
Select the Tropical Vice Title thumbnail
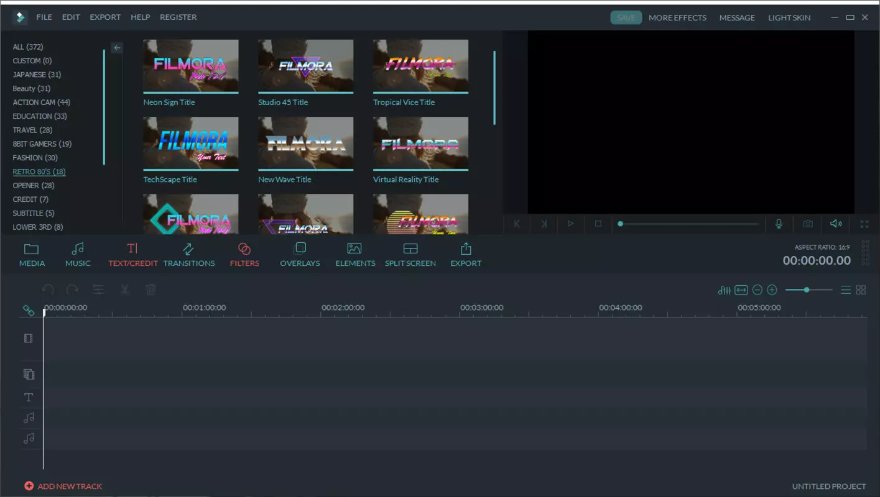[420, 66]
